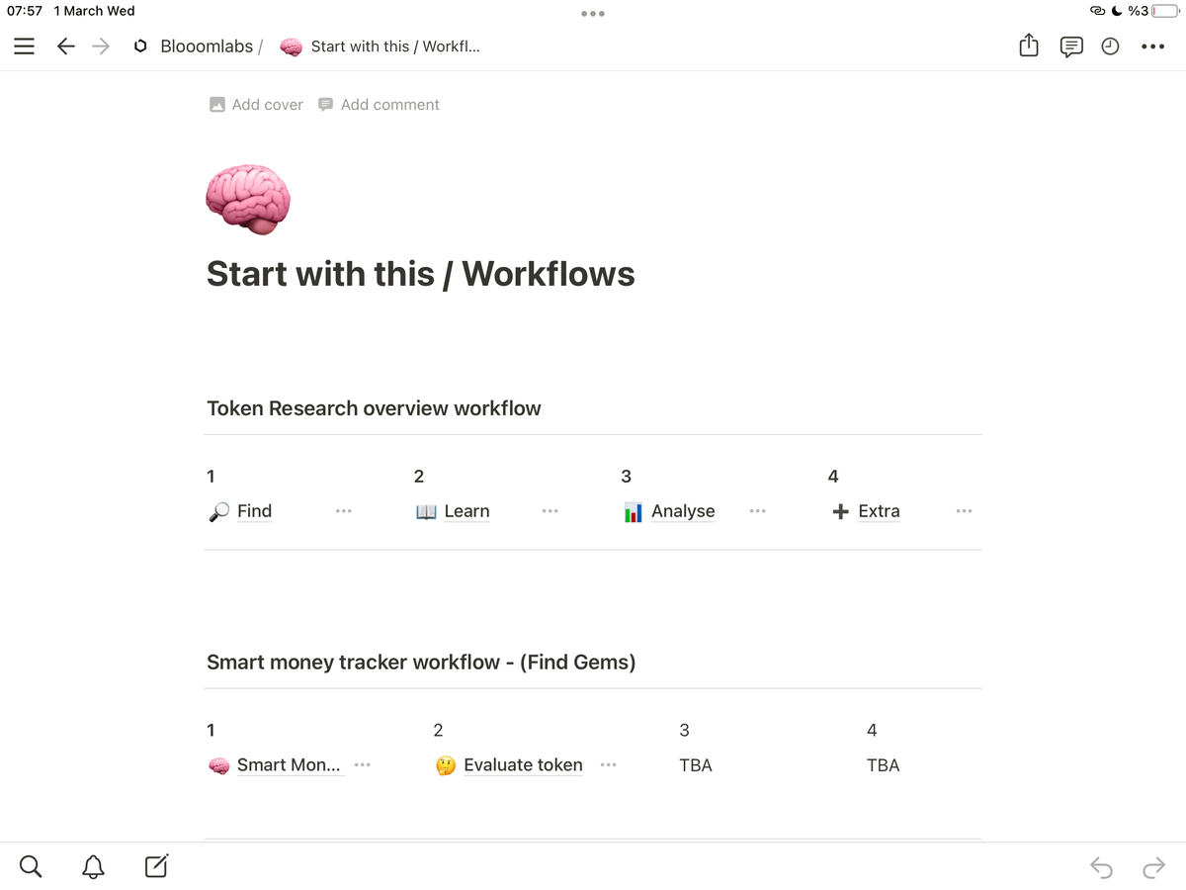Go back with the left arrow
This screenshot has width=1186, height=890.
pyautogui.click(x=66, y=46)
